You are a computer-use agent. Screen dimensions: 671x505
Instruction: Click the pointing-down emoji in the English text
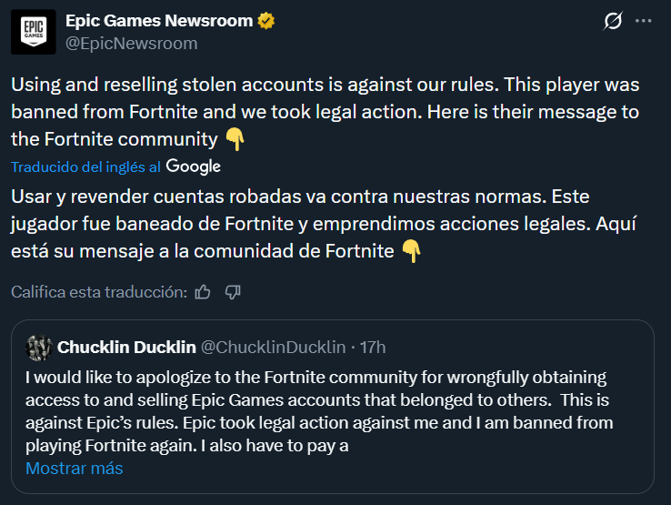[235, 139]
